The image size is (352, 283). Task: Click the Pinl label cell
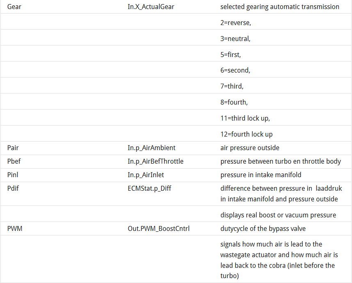pyautogui.click(x=14, y=175)
